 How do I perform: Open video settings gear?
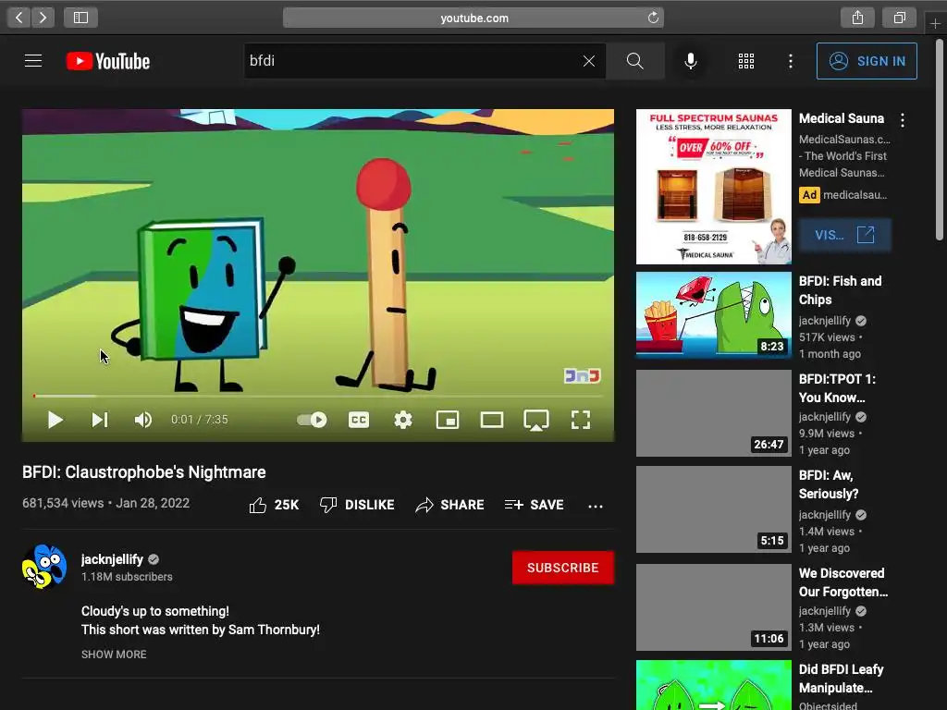click(403, 420)
